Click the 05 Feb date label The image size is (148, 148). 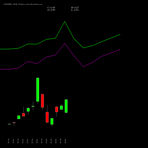pos(65,141)
